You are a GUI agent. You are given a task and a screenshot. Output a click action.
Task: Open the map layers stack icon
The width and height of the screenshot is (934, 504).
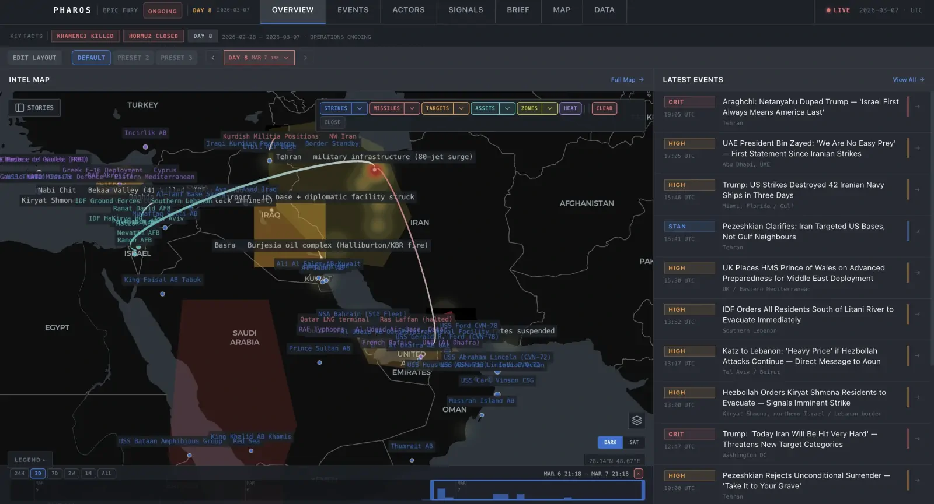[637, 420]
